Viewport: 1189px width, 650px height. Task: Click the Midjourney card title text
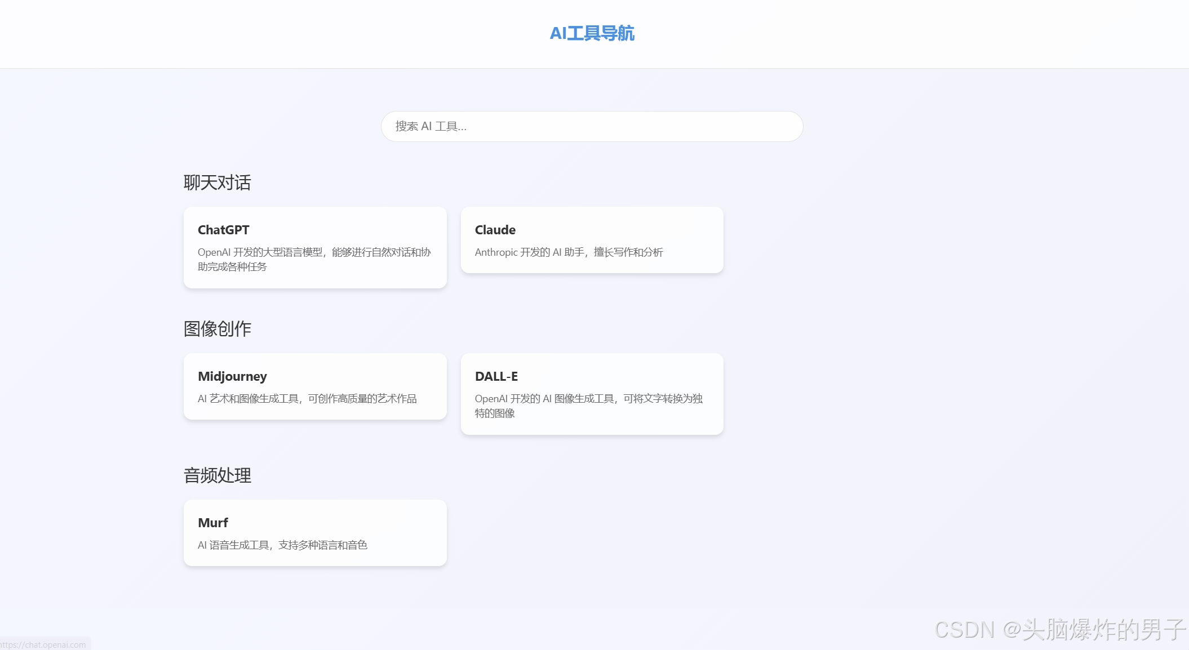point(232,376)
